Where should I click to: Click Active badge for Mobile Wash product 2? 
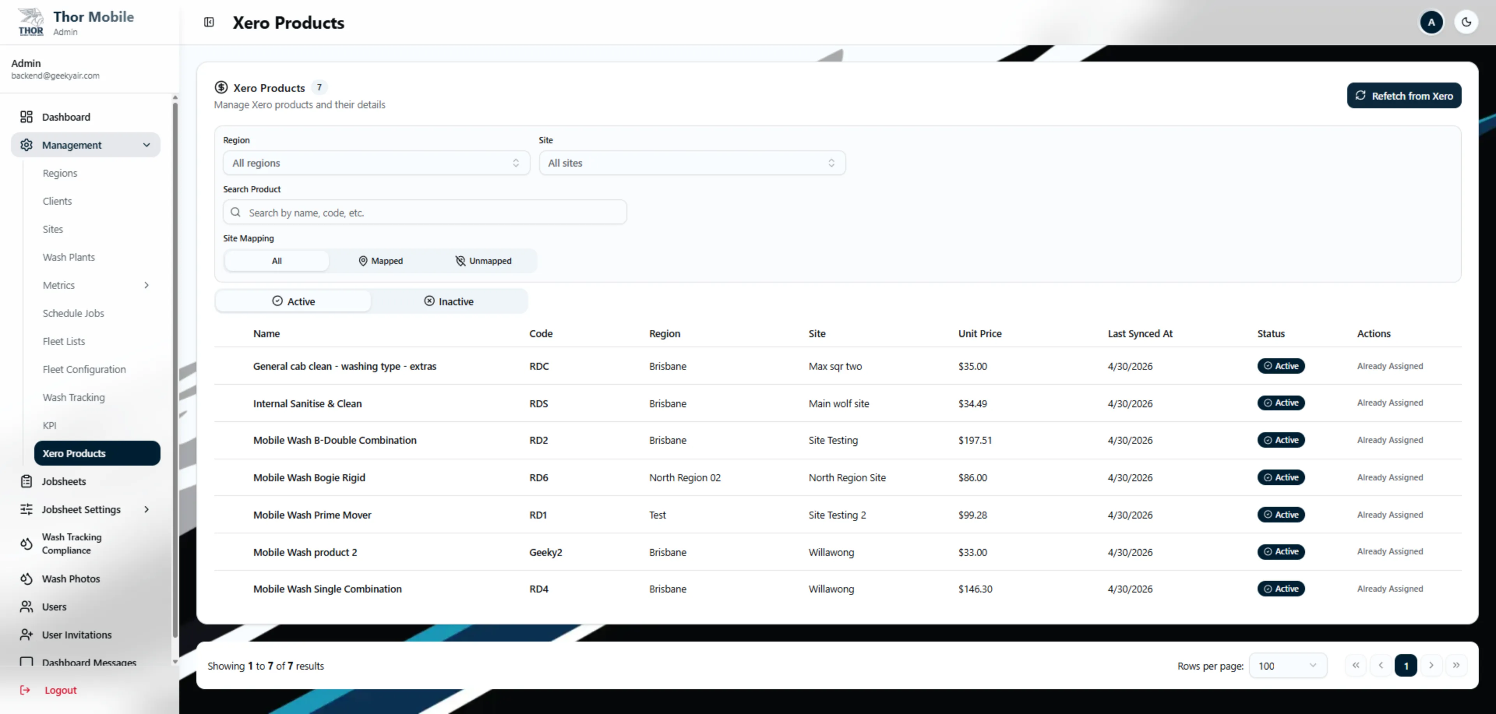click(1281, 552)
